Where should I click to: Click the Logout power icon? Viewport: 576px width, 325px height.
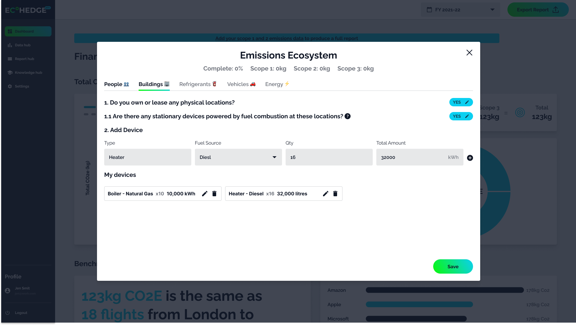coord(8,313)
